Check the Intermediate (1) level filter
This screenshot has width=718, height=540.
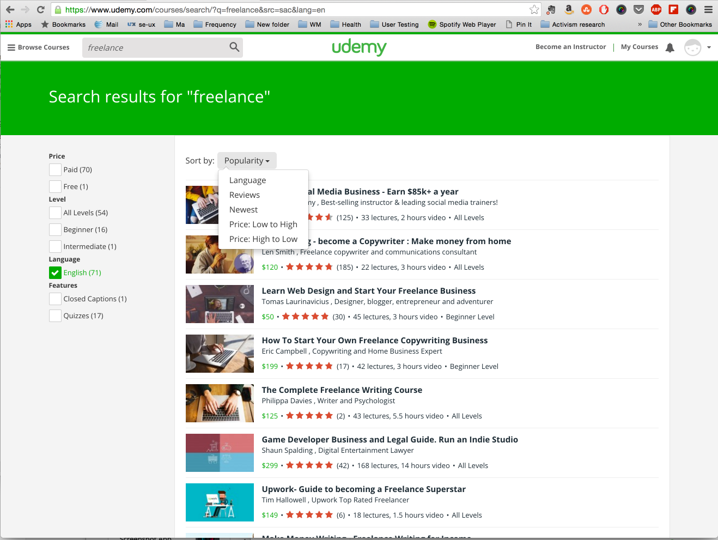pos(55,246)
